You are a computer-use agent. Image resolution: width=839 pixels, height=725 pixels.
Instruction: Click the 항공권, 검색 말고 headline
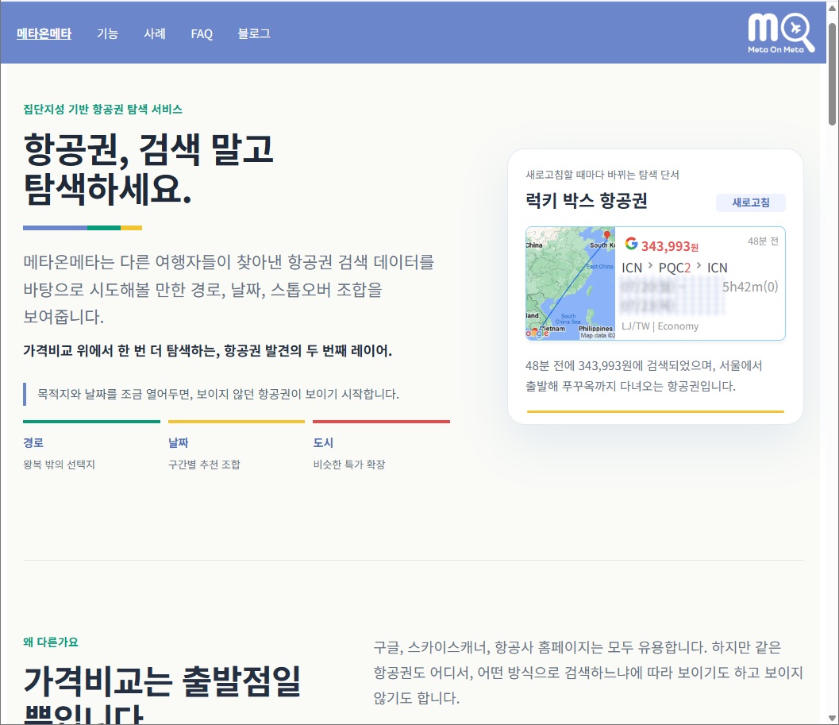pyautogui.click(x=148, y=149)
